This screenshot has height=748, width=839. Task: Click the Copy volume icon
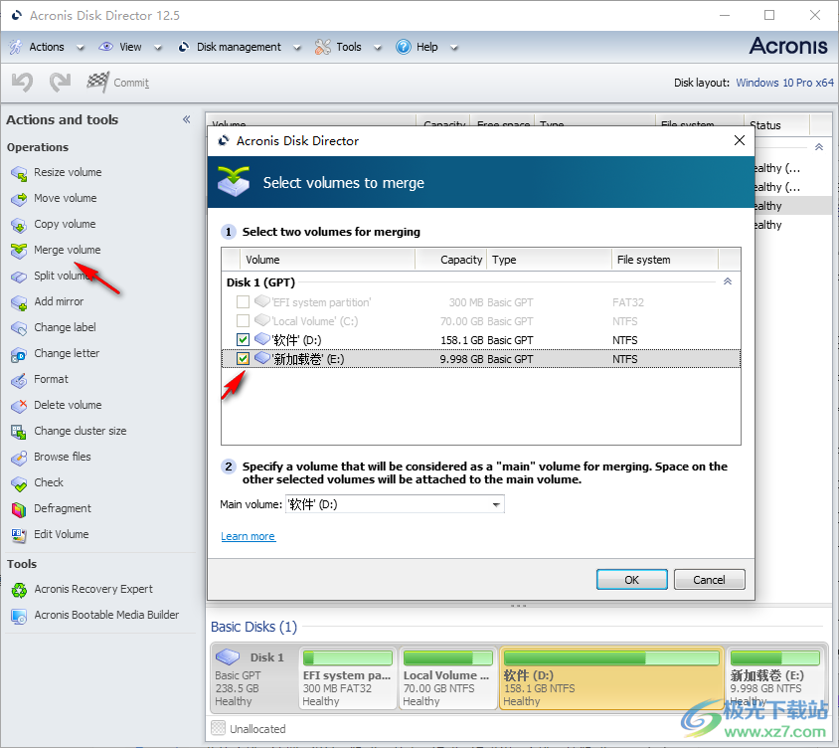(x=19, y=225)
